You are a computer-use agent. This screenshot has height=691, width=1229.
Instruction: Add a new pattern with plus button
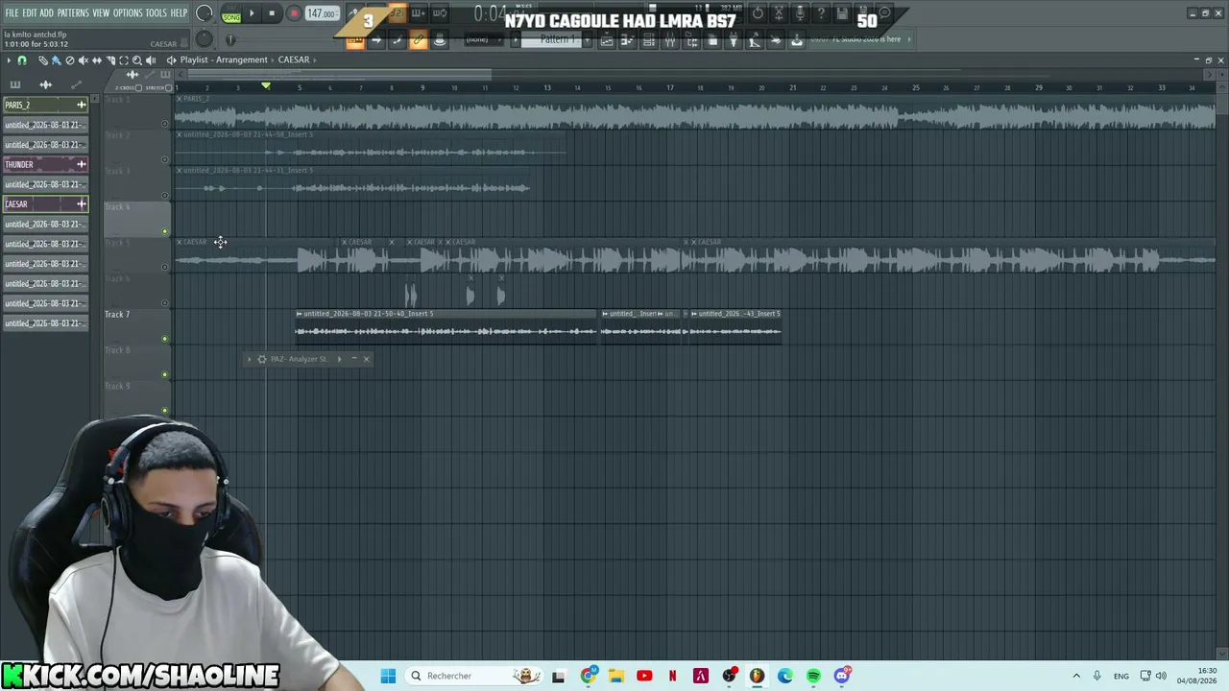588,39
